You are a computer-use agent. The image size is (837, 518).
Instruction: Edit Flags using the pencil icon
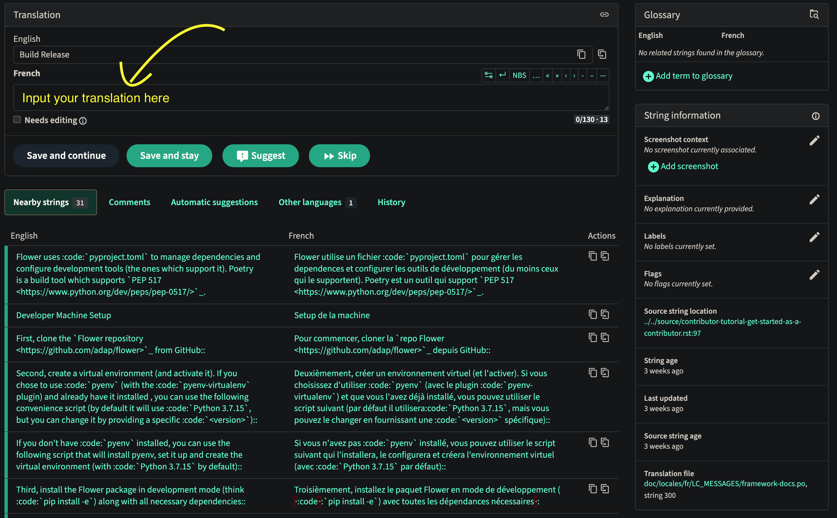coord(814,275)
